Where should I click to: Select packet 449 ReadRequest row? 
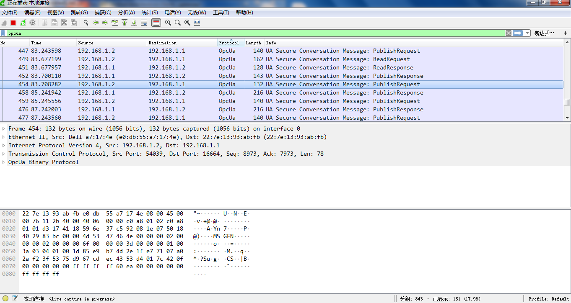(282, 59)
